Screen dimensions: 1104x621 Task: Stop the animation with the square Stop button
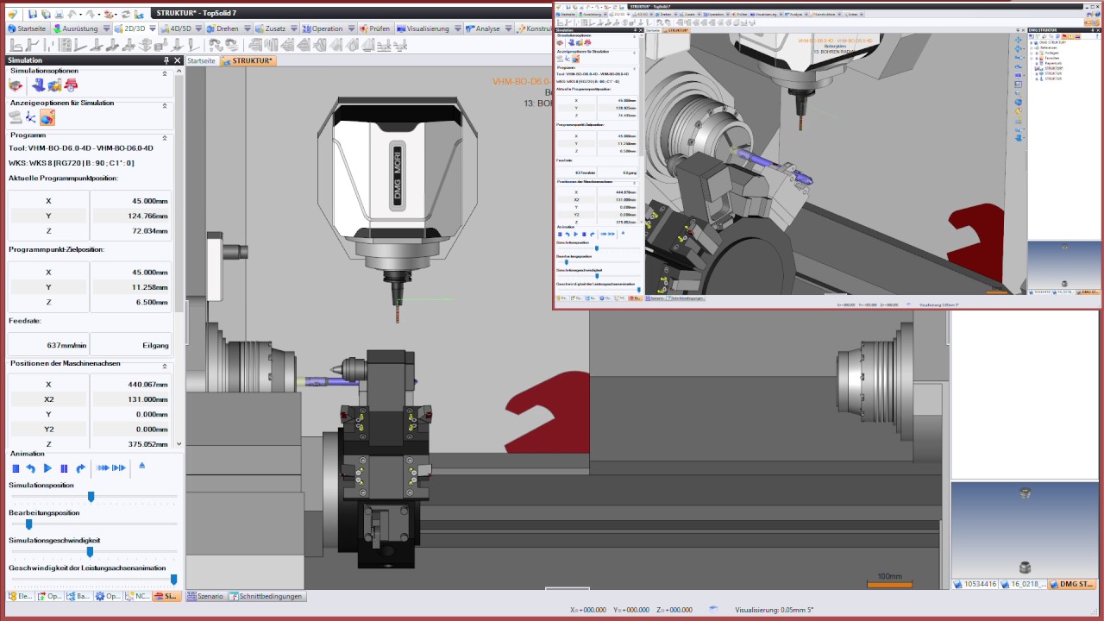16,468
